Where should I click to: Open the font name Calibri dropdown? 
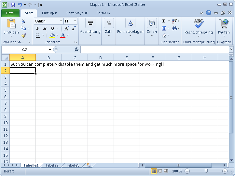point(61,21)
